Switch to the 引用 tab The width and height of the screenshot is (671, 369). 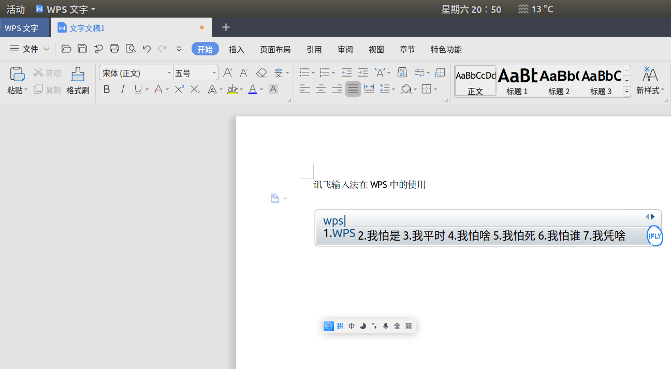click(314, 50)
